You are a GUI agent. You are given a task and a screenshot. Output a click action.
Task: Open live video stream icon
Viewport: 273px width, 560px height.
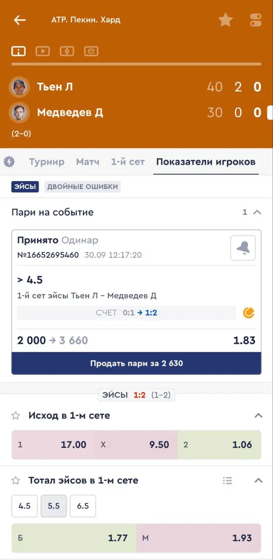(x=42, y=51)
